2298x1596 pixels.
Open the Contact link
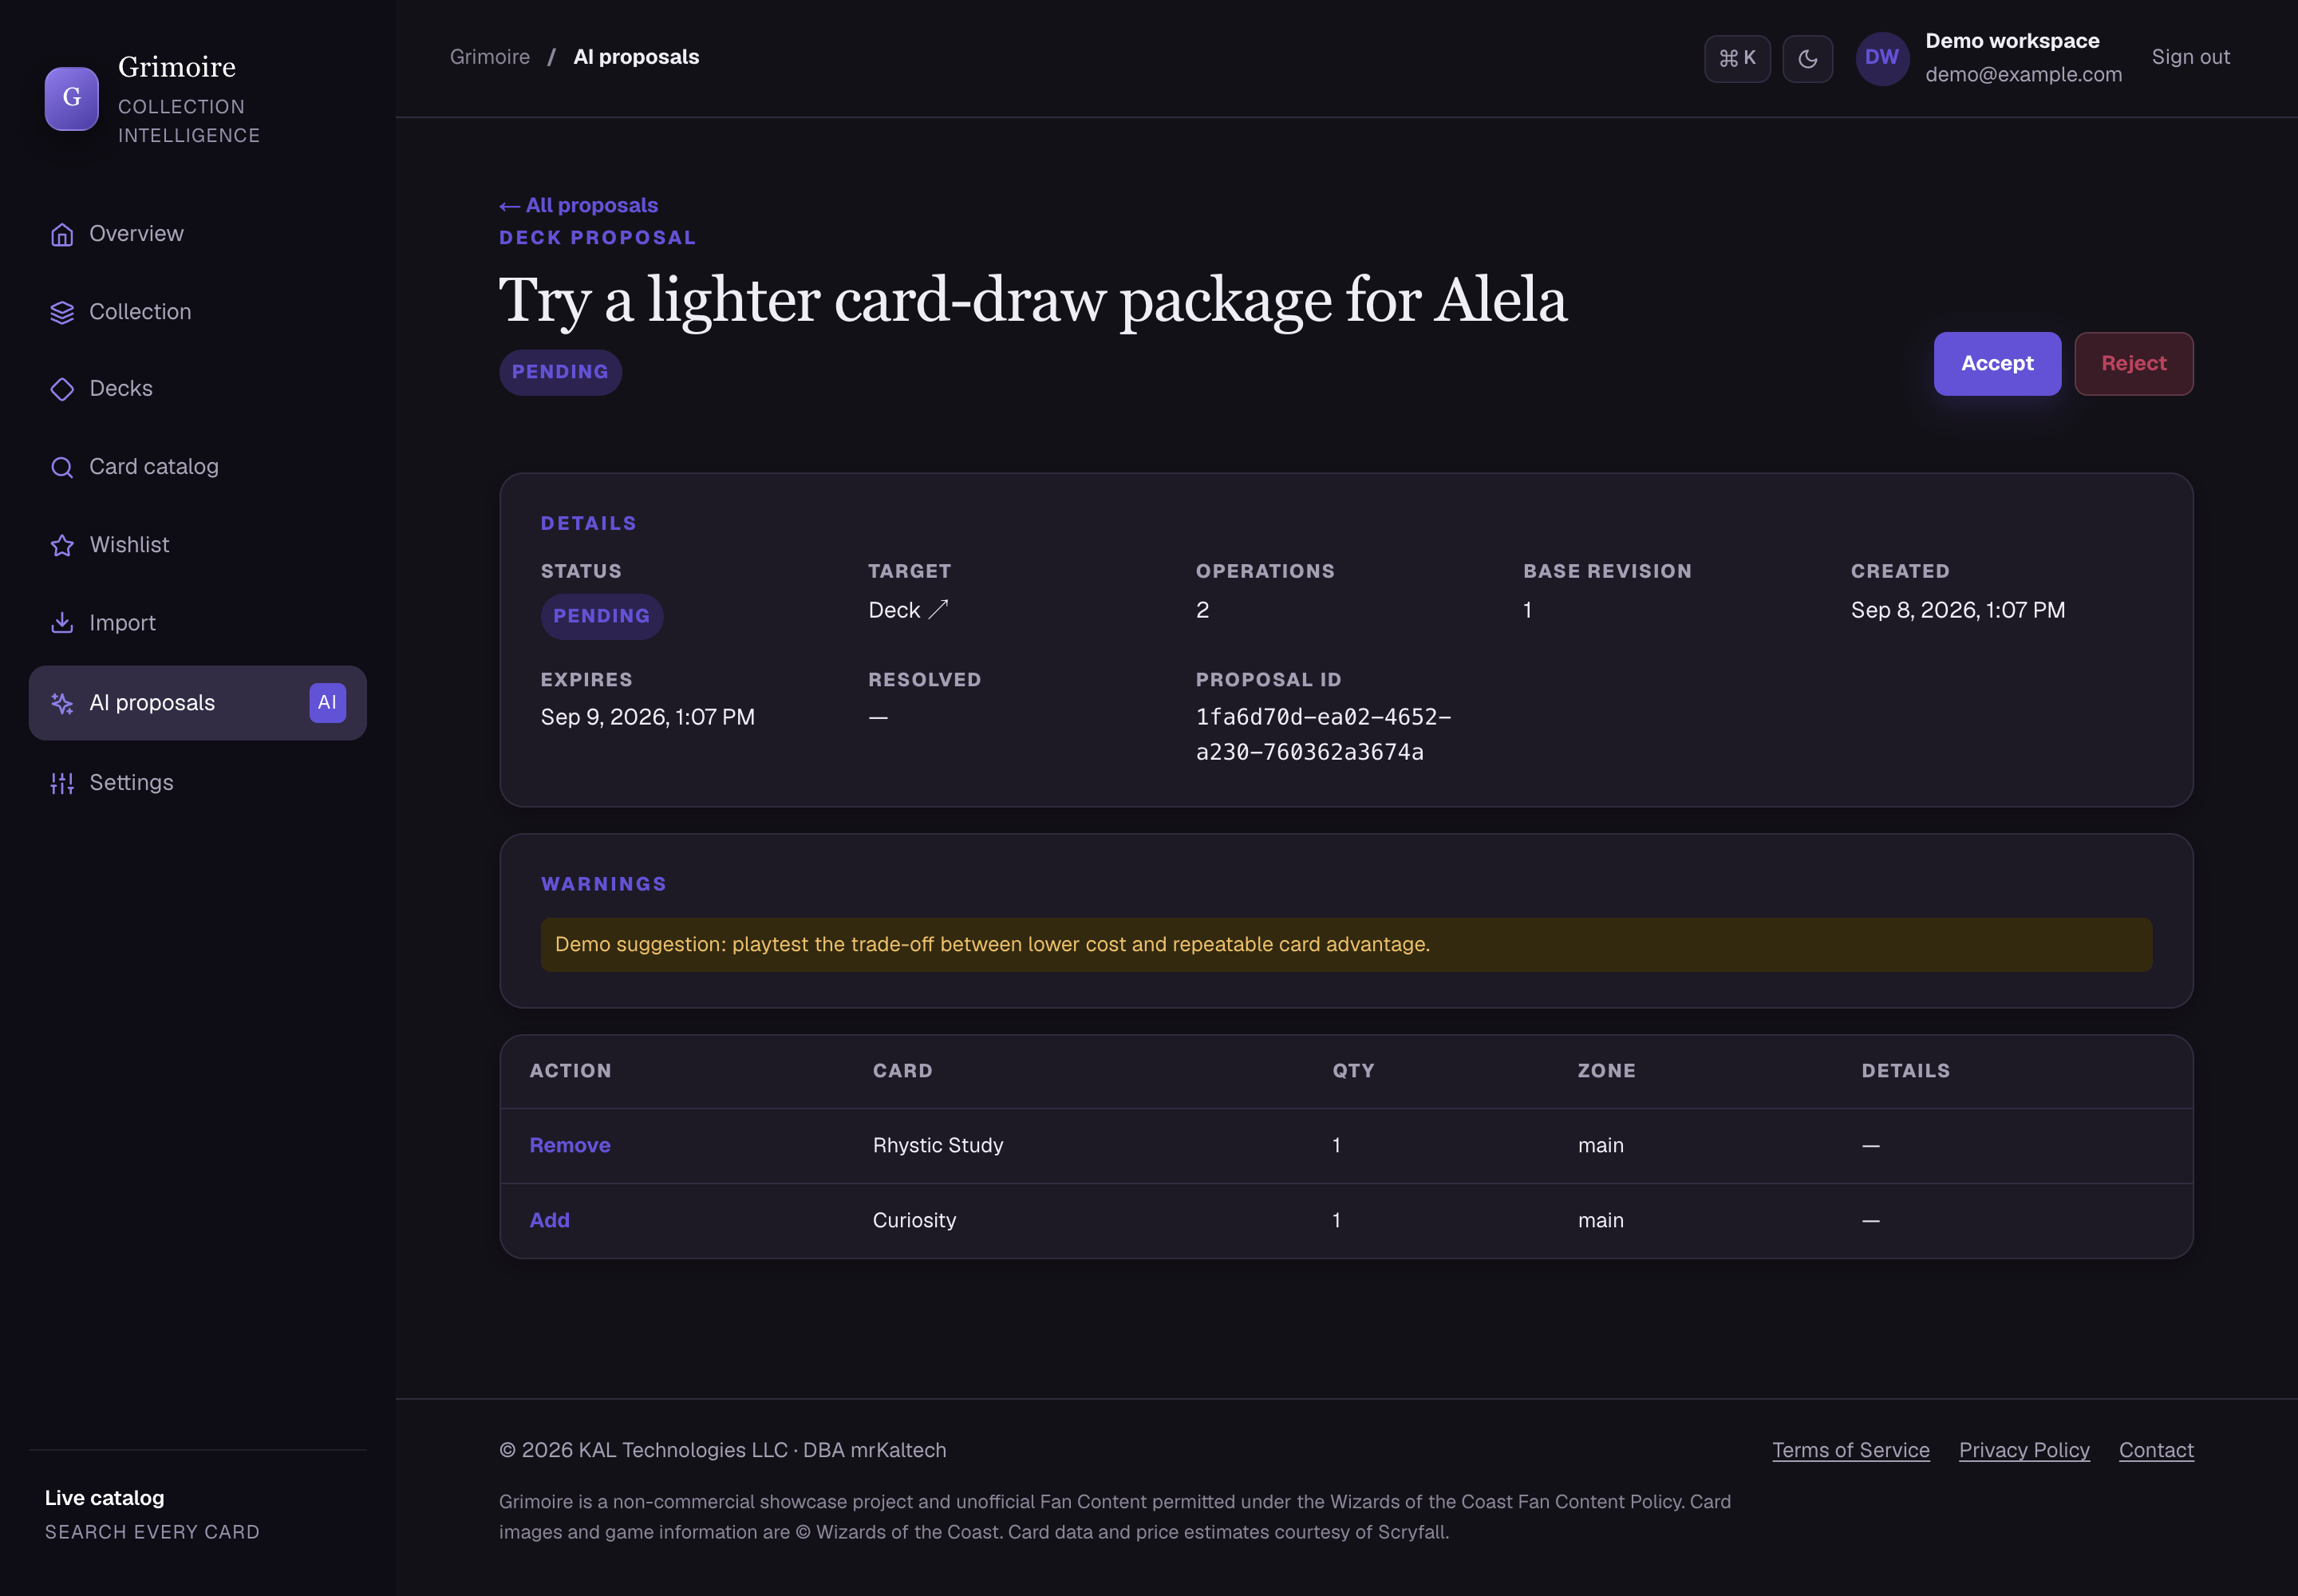[x=2156, y=1450]
